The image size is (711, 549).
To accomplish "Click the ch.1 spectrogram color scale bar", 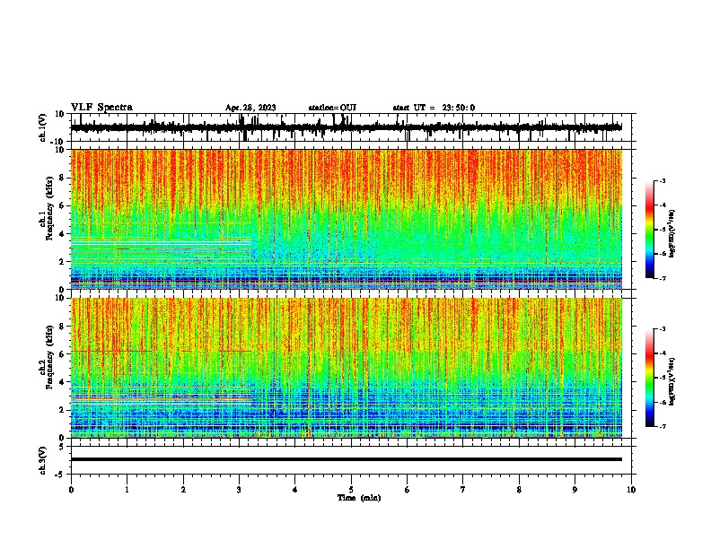I will (649, 230).
